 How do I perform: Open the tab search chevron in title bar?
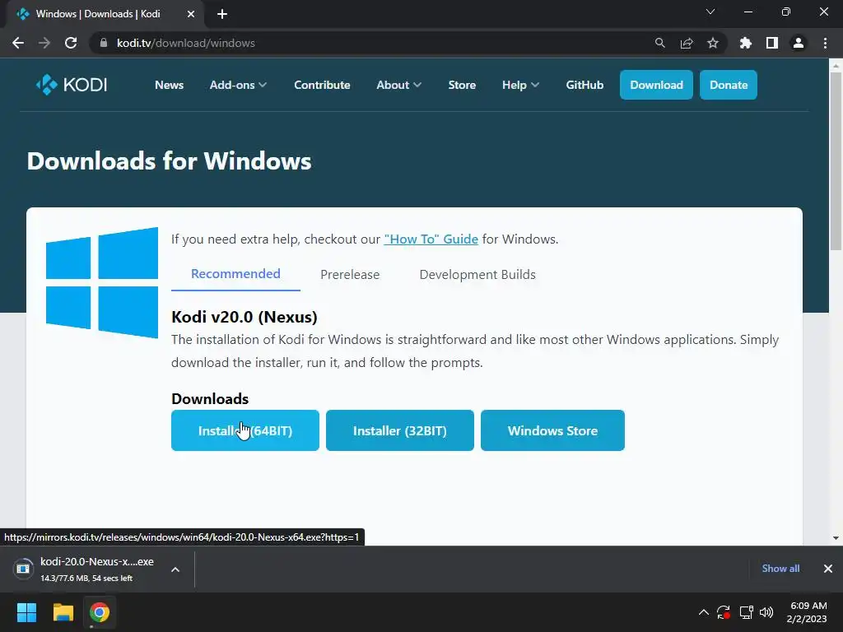(710, 12)
